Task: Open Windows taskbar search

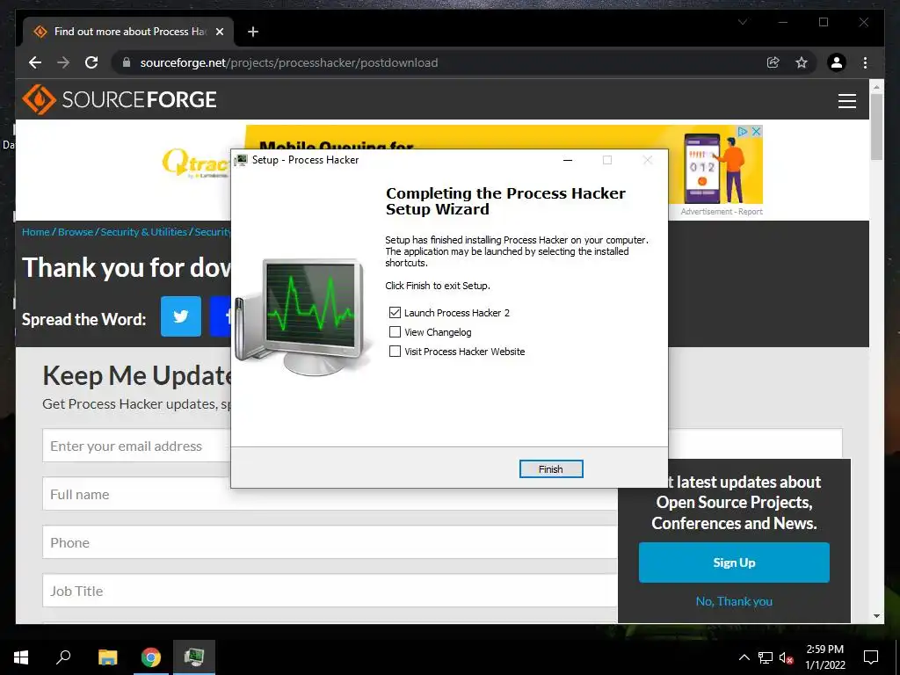Action: point(63,657)
